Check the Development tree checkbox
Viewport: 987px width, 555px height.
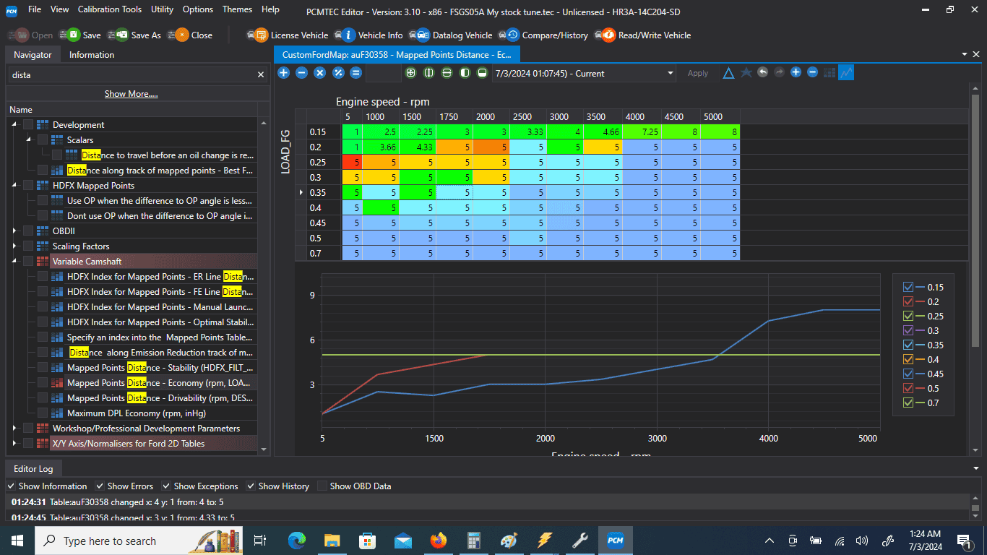tap(28, 125)
